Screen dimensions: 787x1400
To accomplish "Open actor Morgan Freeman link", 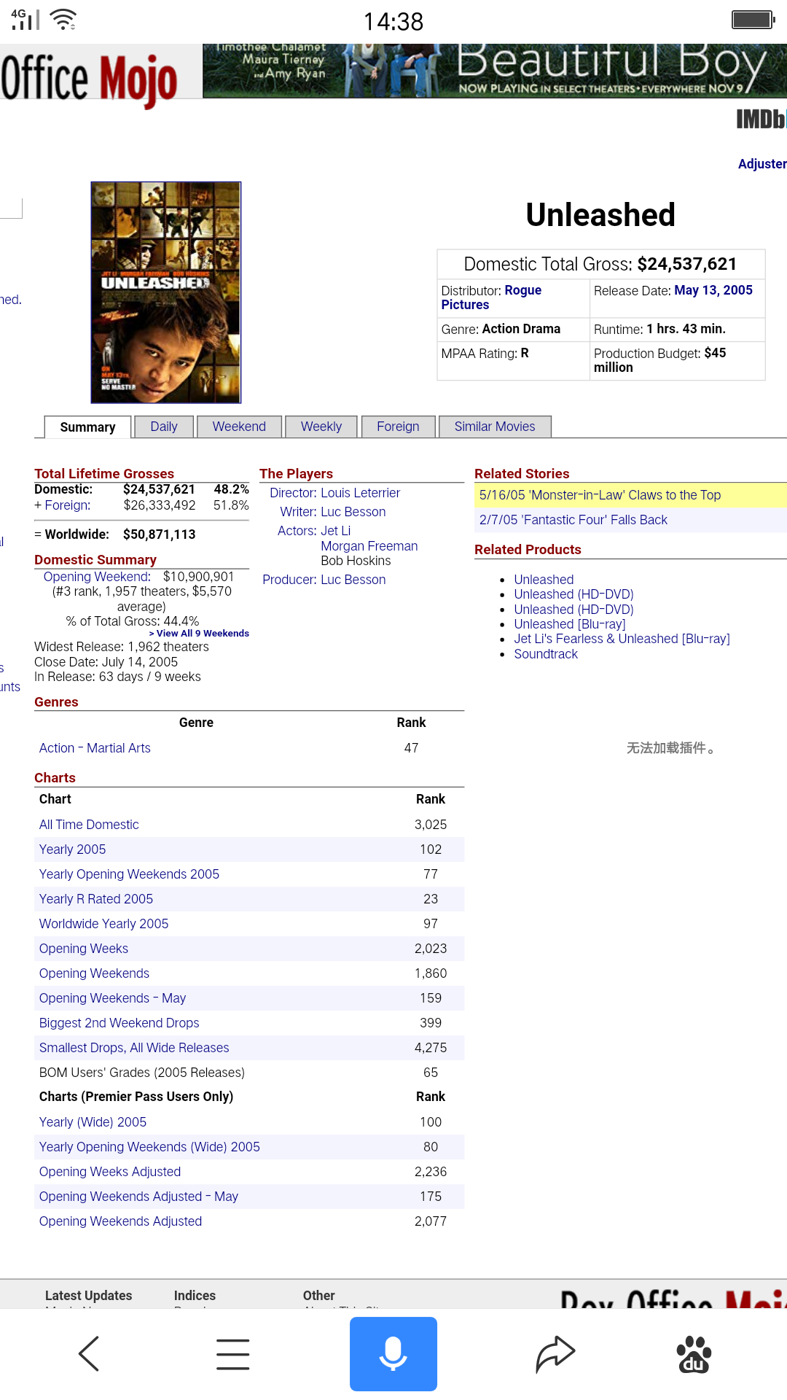I will (x=369, y=546).
